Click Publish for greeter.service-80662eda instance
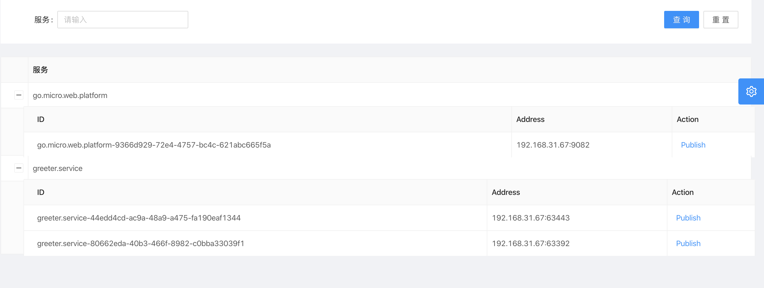 pos(688,243)
